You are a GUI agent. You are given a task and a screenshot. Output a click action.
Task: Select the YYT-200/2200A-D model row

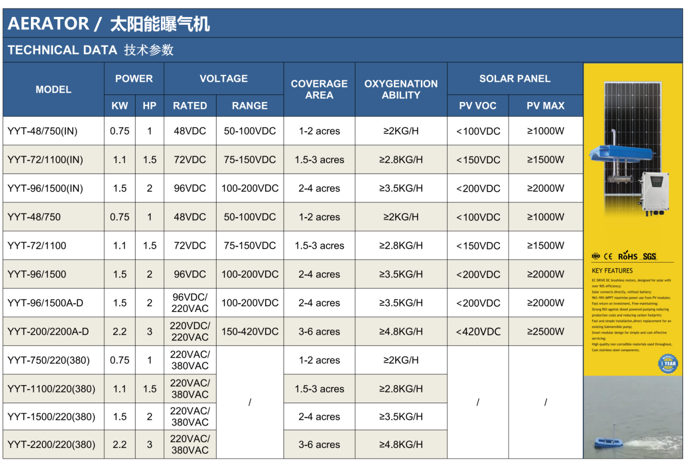(48, 332)
